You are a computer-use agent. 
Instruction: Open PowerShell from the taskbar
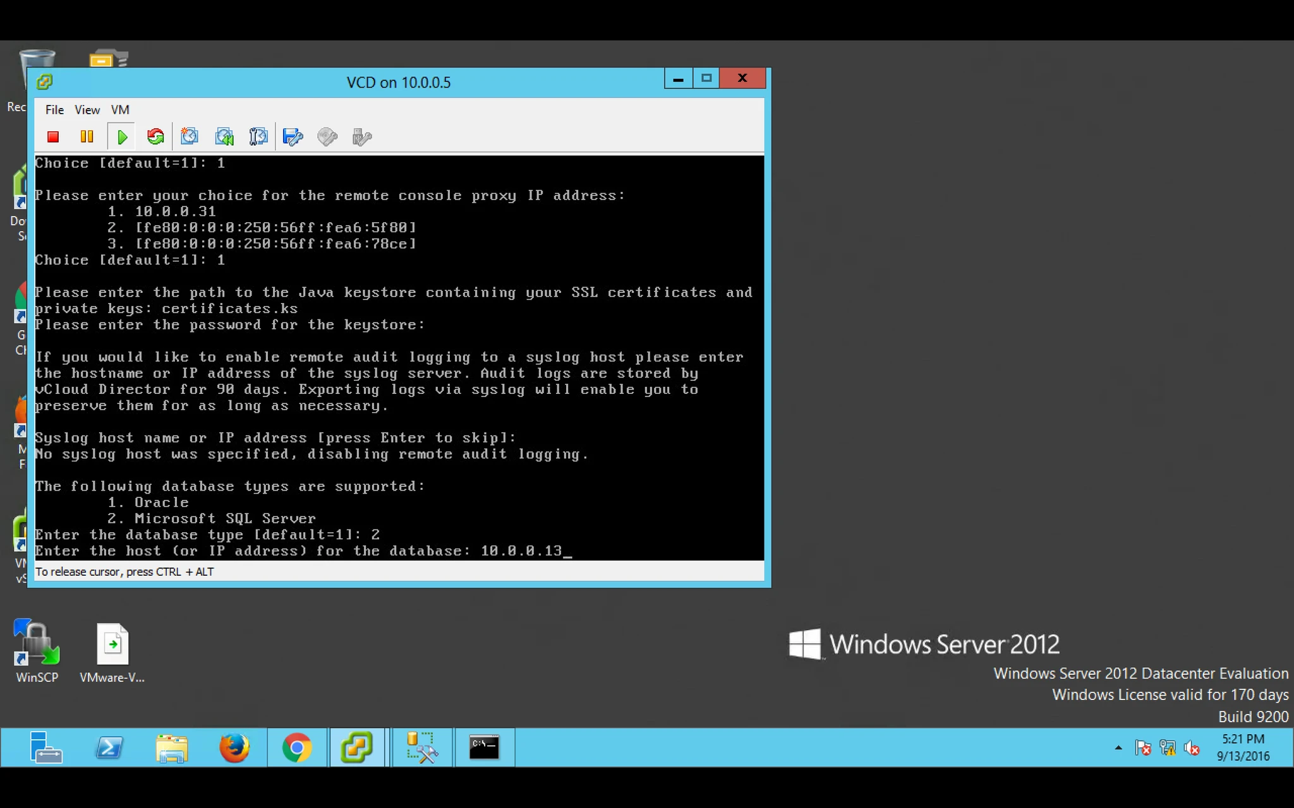pos(109,748)
